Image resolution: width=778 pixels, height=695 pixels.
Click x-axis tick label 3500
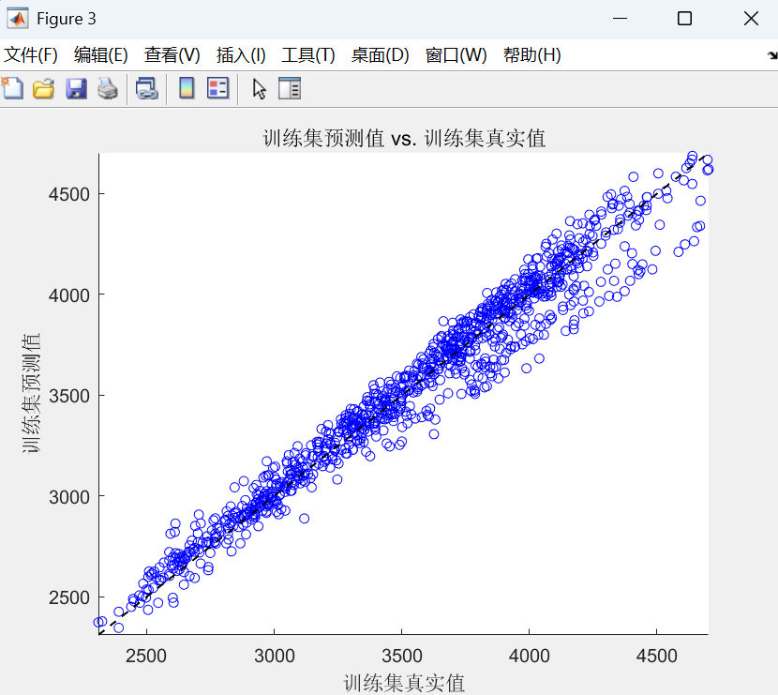(402, 656)
